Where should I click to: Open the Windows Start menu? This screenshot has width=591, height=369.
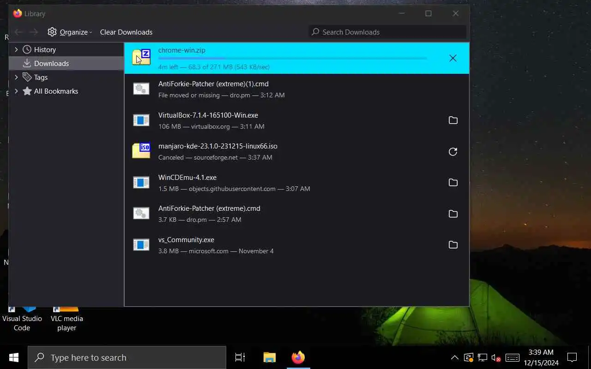tap(13, 357)
